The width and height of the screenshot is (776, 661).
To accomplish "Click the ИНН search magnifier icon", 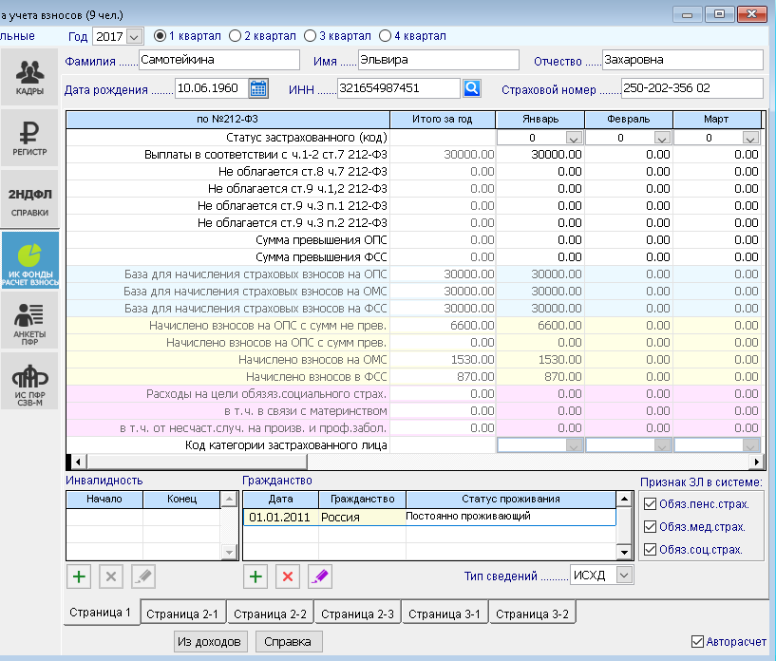I will click(x=472, y=88).
